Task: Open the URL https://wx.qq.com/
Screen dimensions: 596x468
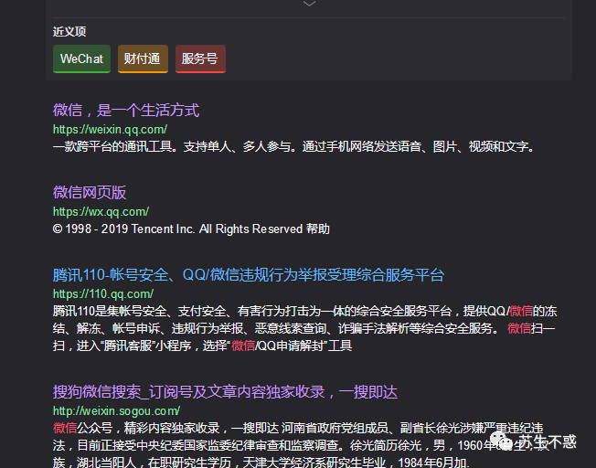Action: tap(101, 212)
